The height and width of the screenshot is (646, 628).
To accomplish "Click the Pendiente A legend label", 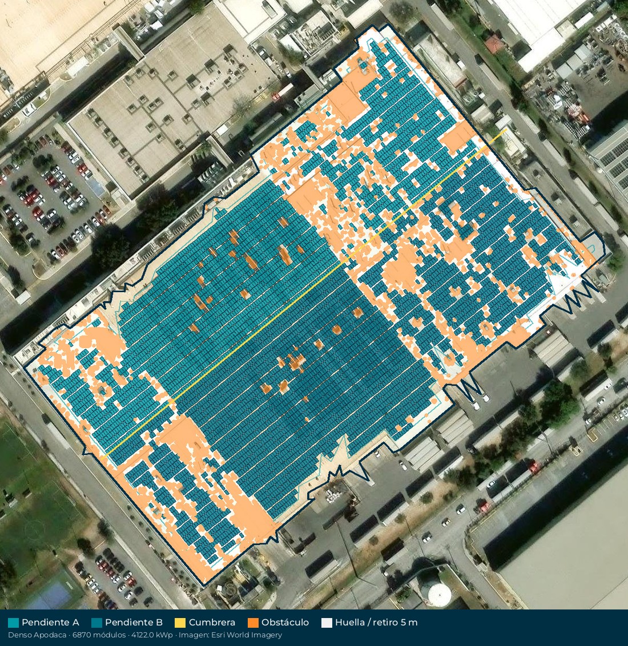I will pyautogui.click(x=50, y=623).
